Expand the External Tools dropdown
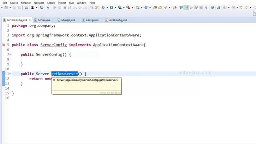This screenshot has width=256, height=144. point(132,8)
